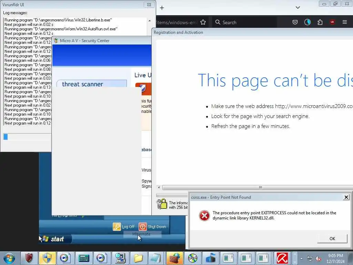This screenshot has height=265, width=353.
Task: Click the XP Log Off button
Action: 124,227
